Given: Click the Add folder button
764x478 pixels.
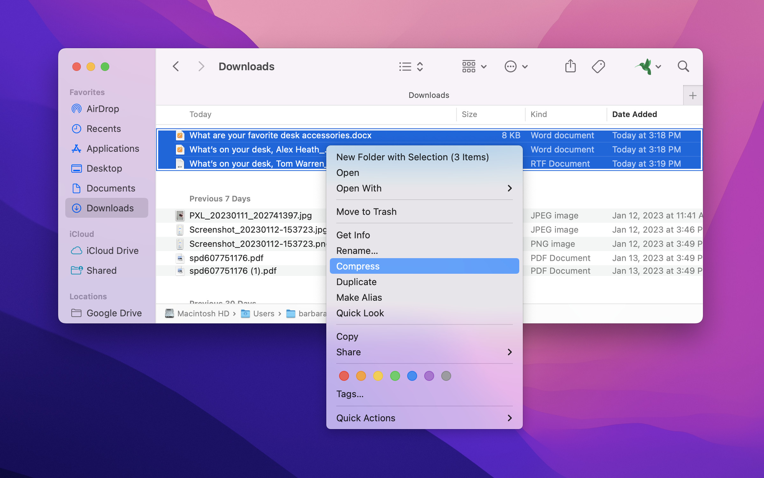Looking at the screenshot, I should point(693,95).
